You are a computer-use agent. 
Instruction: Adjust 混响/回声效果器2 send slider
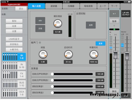click(x=72, y=80)
